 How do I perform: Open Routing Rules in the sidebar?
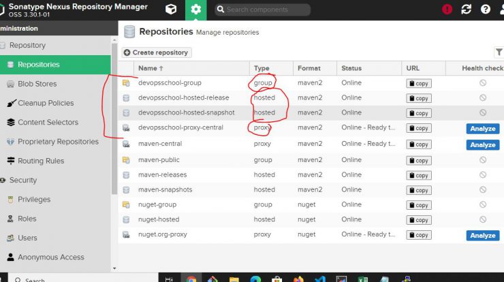point(41,161)
